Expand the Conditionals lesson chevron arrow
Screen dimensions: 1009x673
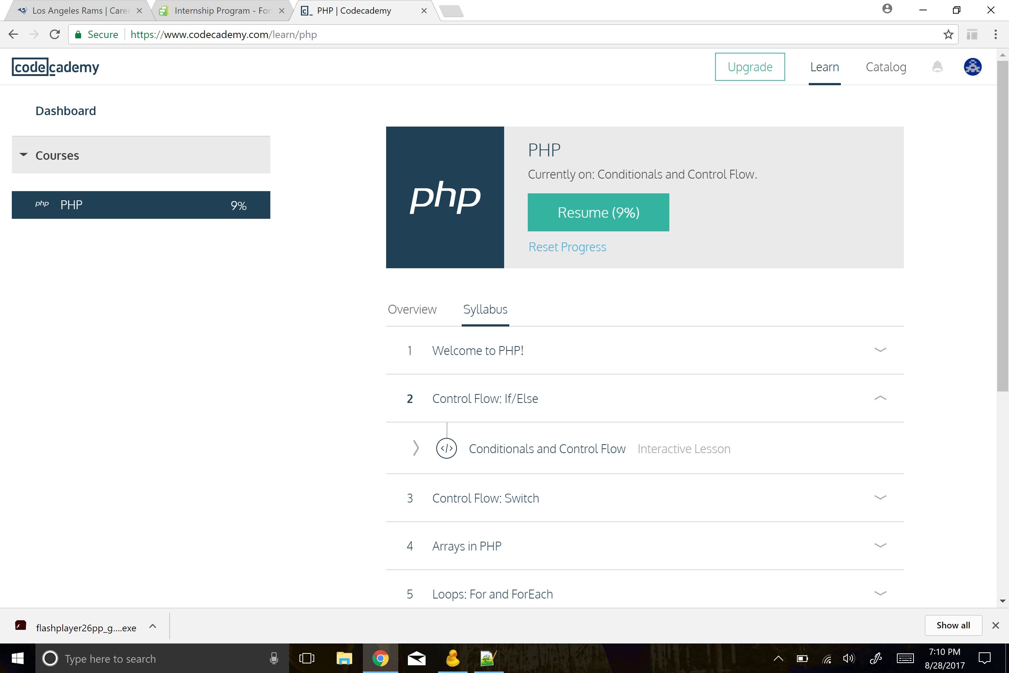pyautogui.click(x=416, y=448)
